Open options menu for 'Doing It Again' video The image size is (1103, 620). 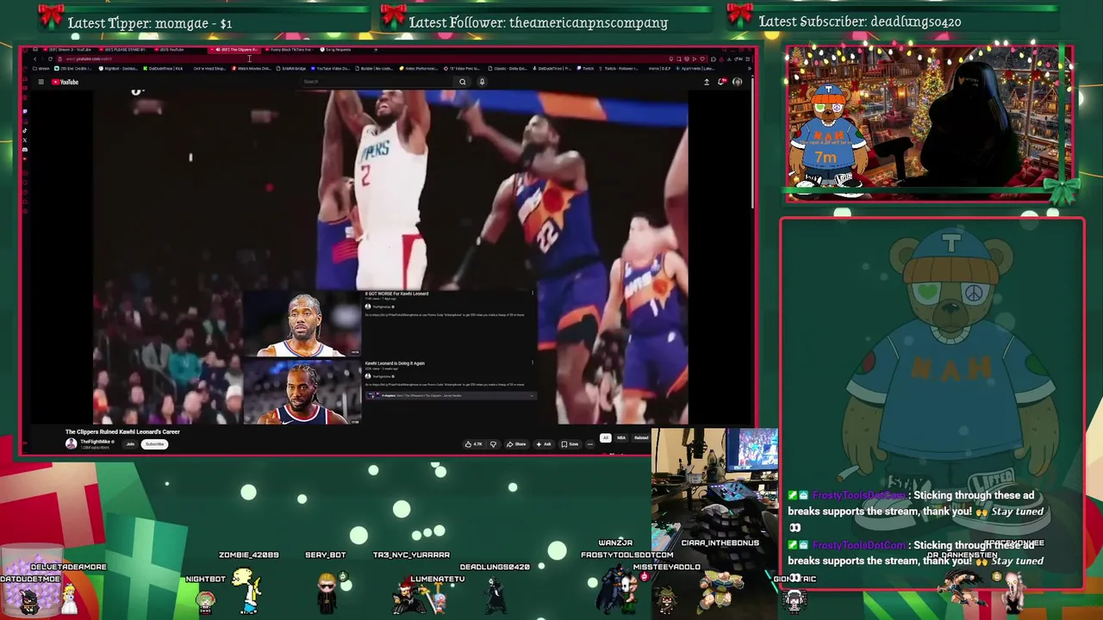(x=533, y=363)
